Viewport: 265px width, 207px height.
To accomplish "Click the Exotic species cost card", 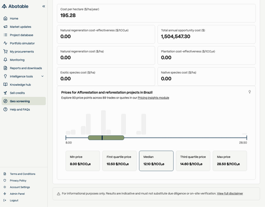I will [x=106, y=76].
